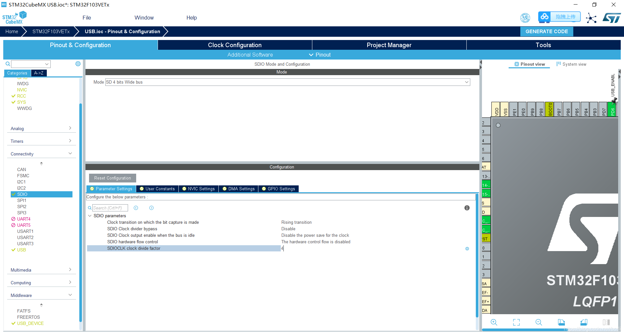Expand the Computing category
624x335 pixels.
pos(41,283)
